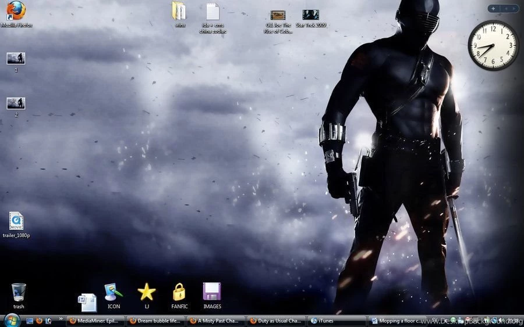Open the LJ star shortcut
The height and width of the screenshot is (327, 524).
[147, 296]
